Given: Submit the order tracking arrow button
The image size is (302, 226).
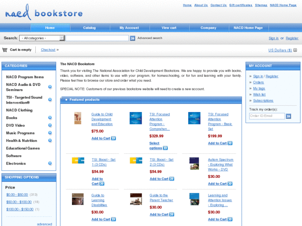Looking at the screenshot, I should [288, 116].
